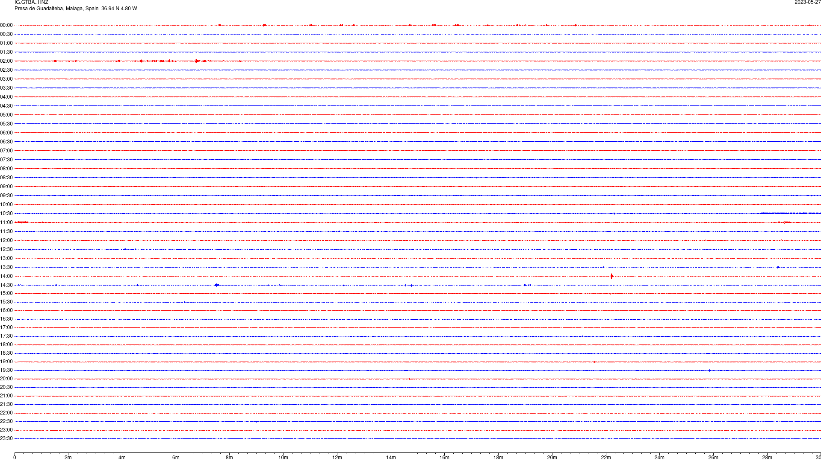Click the 24m tick label on the time axis
The height and width of the screenshot is (461, 821).
tap(659, 458)
